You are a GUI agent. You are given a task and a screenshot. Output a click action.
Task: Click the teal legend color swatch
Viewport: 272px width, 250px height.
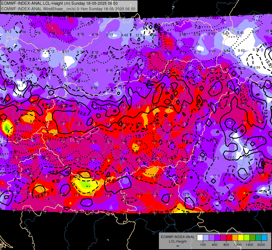coord(258,238)
